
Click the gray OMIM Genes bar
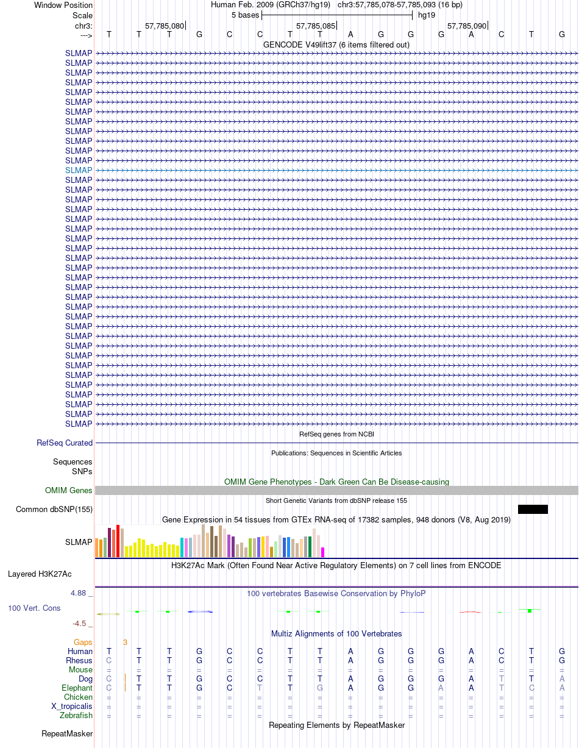click(336, 490)
